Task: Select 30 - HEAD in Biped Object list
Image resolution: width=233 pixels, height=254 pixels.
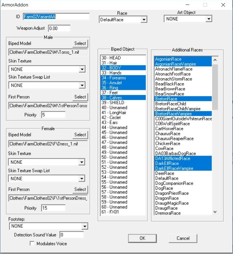Action: click(x=123, y=58)
